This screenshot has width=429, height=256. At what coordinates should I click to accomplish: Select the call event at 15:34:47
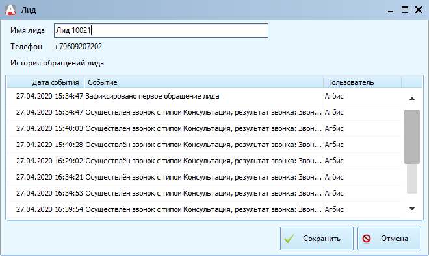[x=204, y=112]
